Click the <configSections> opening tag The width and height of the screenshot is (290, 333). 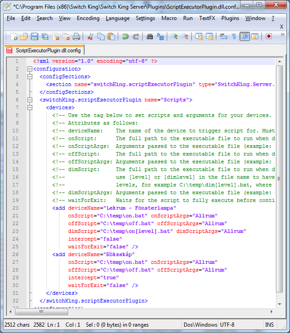click(x=65, y=76)
